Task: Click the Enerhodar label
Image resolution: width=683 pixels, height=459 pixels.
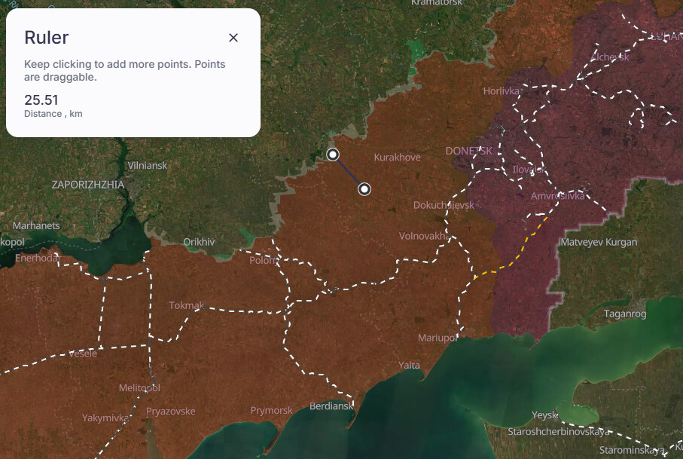Action: tap(38, 259)
